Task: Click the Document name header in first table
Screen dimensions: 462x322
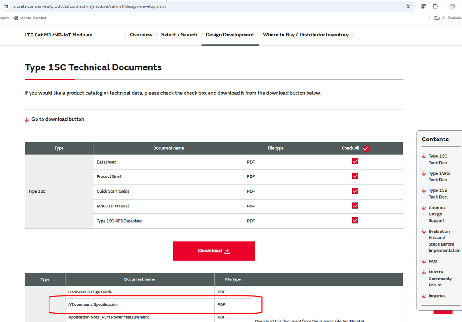Action: pyautogui.click(x=168, y=148)
